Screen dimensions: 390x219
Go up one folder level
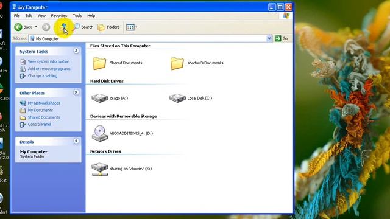click(x=63, y=27)
